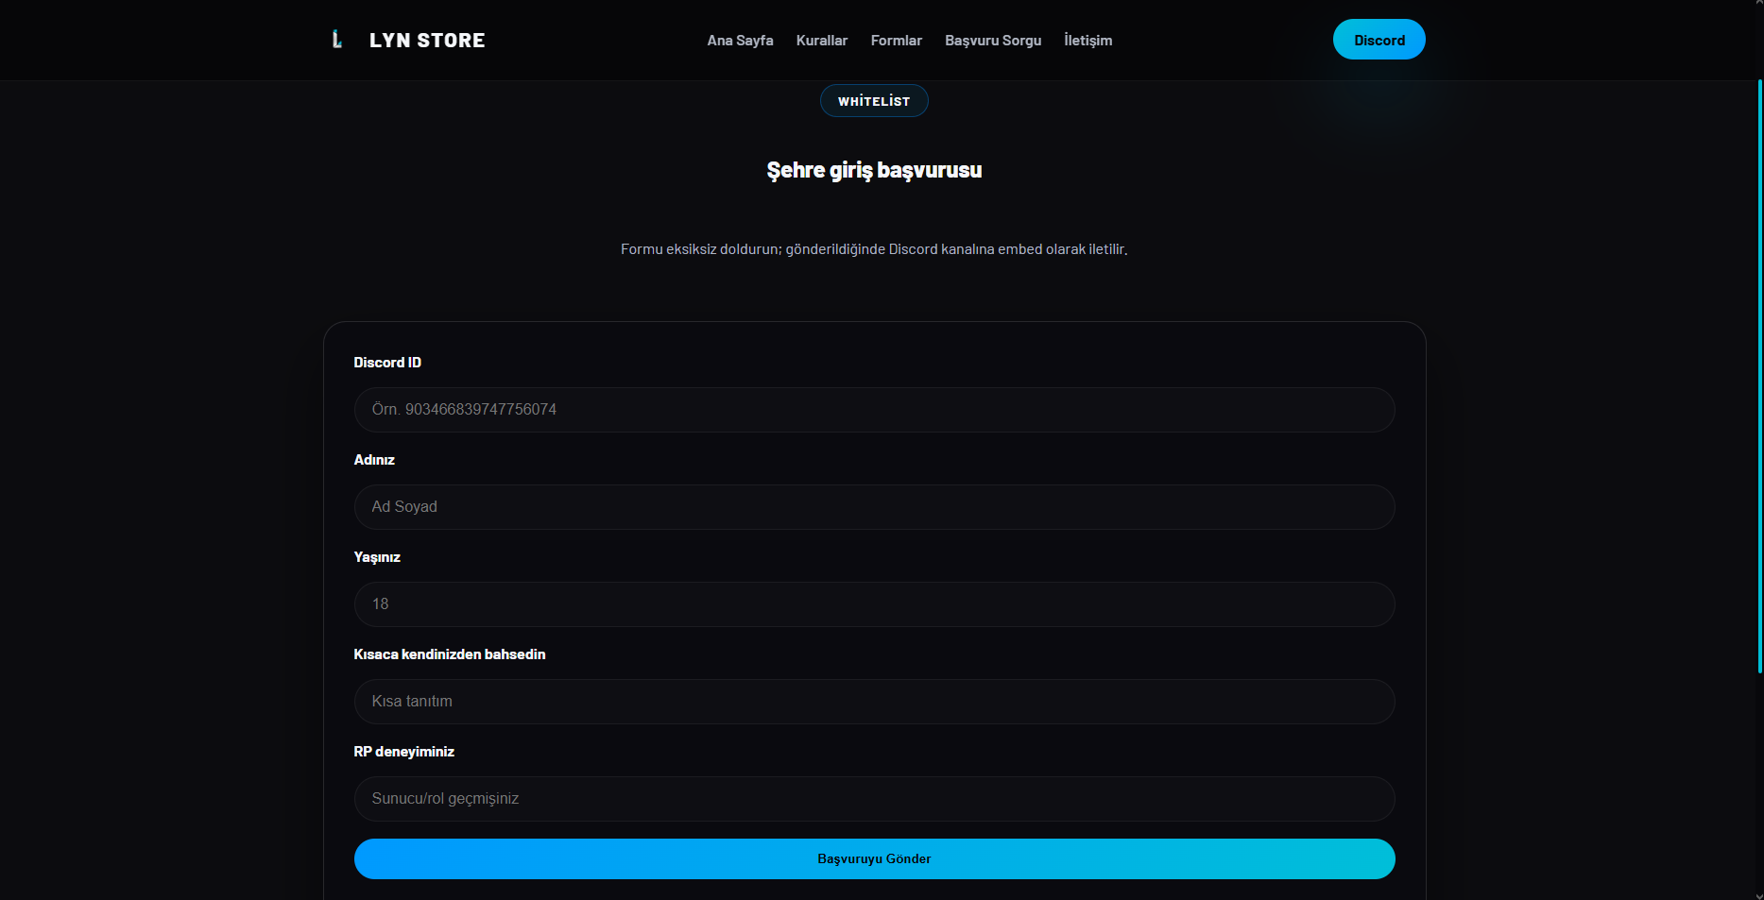The width and height of the screenshot is (1764, 900).
Task: Select the age field showing 18
Action: pyautogui.click(x=873, y=604)
